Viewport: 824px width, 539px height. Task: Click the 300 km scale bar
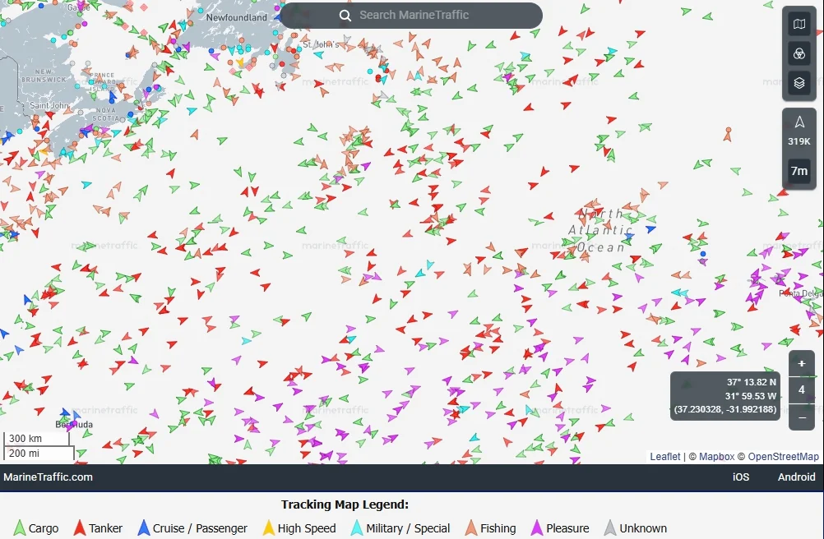pos(37,439)
